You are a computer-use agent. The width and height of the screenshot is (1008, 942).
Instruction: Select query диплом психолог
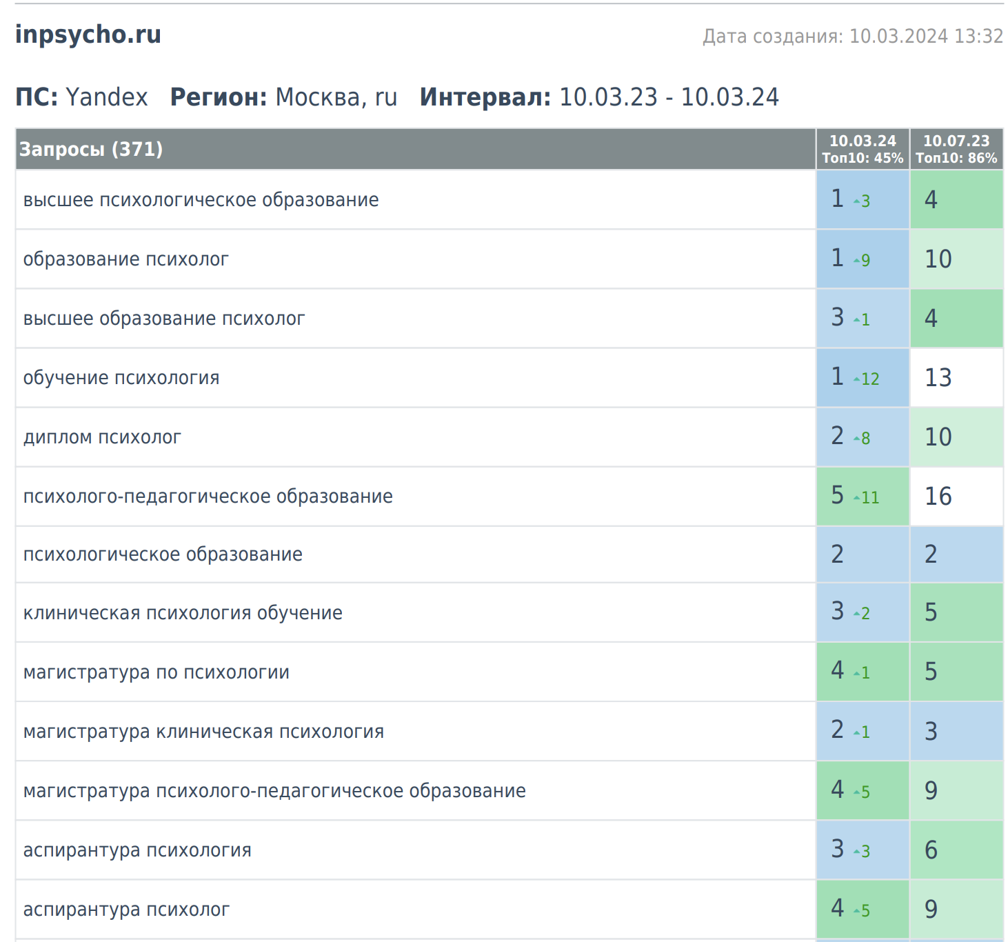102,437
